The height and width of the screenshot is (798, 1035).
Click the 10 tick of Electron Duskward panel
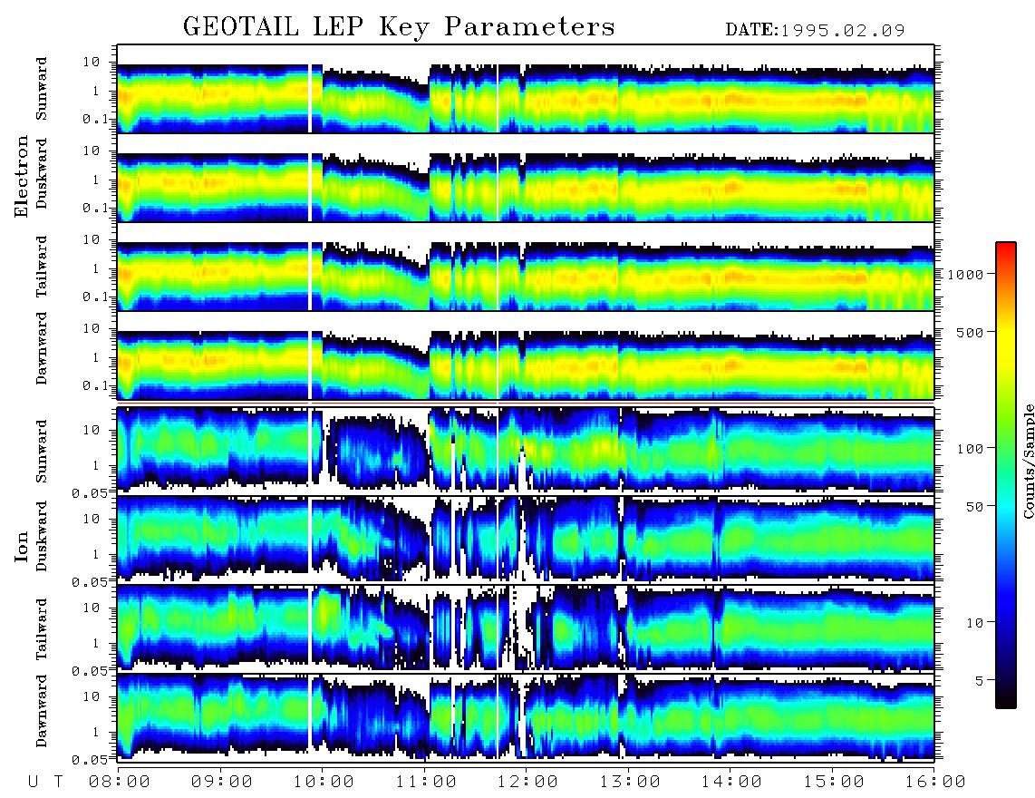pos(92,151)
